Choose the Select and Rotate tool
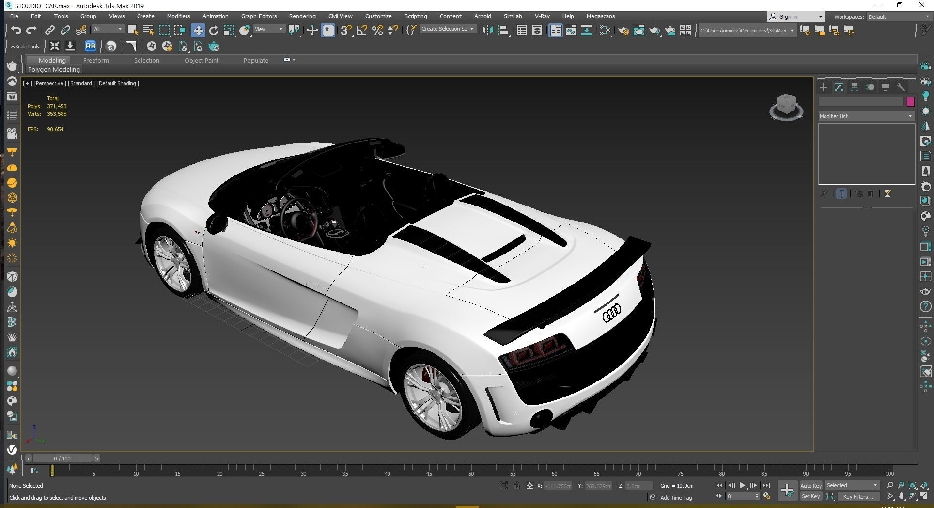The width and height of the screenshot is (934, 508). [x=214, y=31]
